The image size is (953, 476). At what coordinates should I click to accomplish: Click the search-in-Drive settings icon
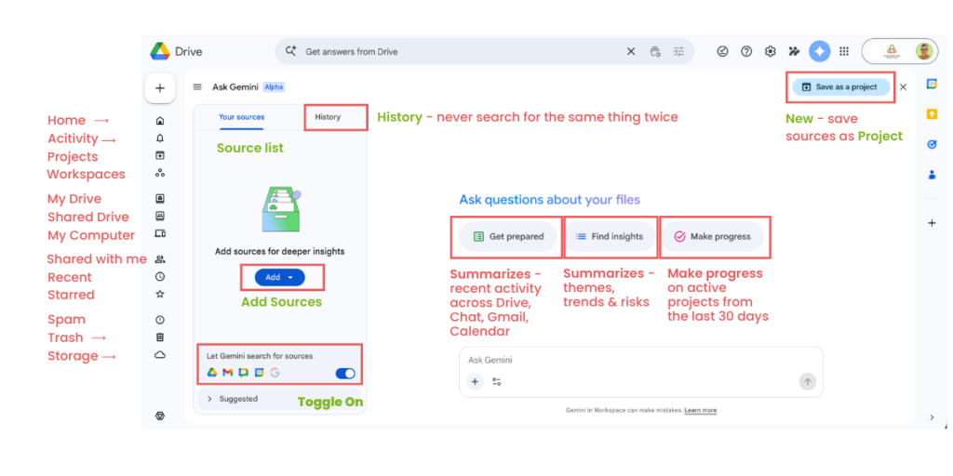654,52
